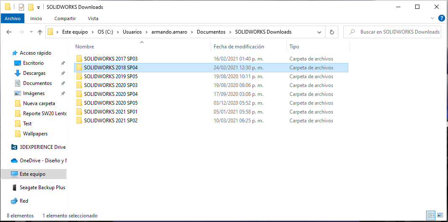448x222 pixels.
Task: Select SOLIDWORKS 2021 SP02 folder icon
Action: pyautogui.click(x=79, y=121)
